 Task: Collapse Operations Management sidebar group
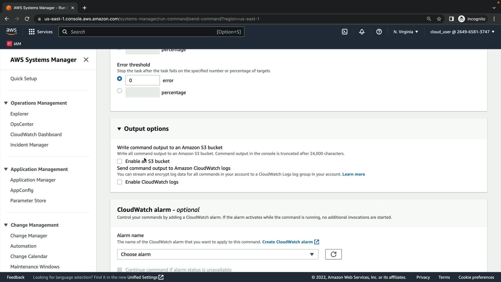click(6, 103)
